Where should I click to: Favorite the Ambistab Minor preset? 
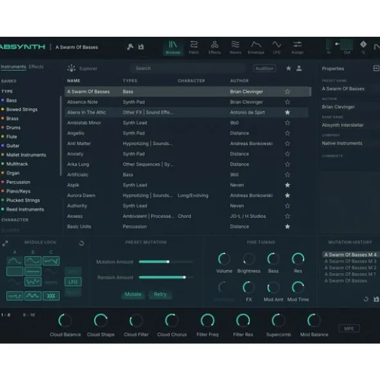point(287,122)
